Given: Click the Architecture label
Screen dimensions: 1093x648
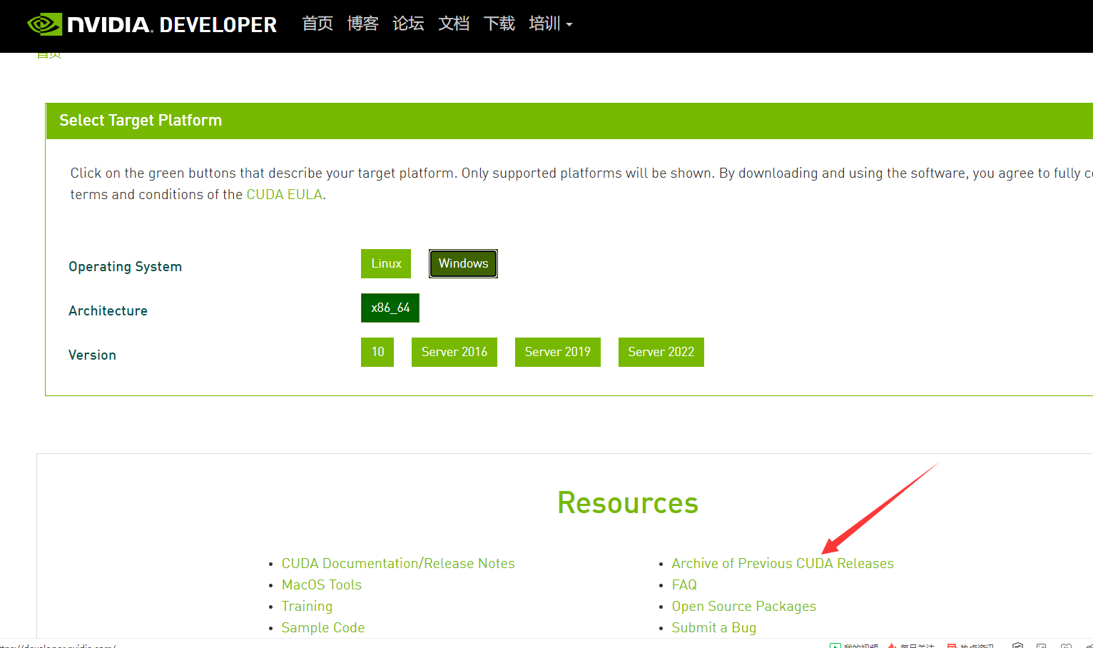Looking at the screenshot, I should [x=108, y=310].
